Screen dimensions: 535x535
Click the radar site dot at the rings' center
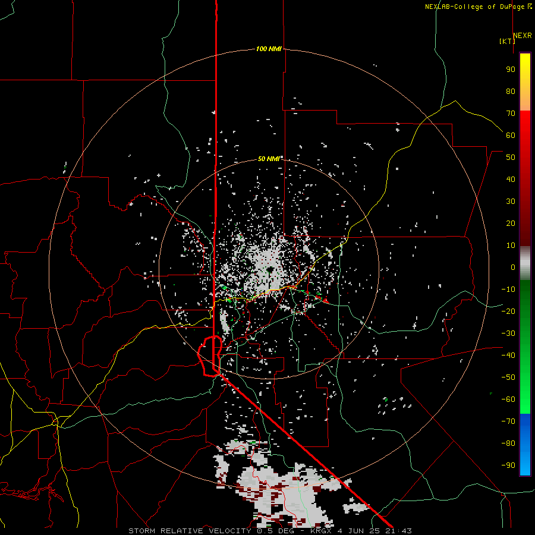coord(270,270)
